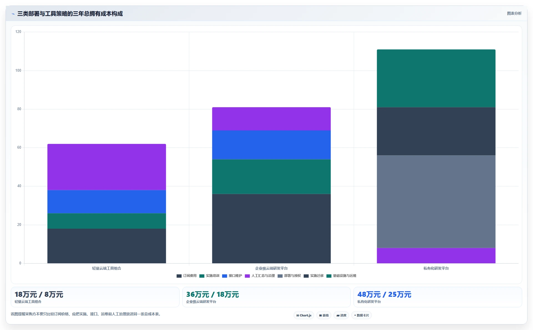Click the gray segment of 私有化研发平台 bar
The image size is (533, 330).
click(436, 202)
